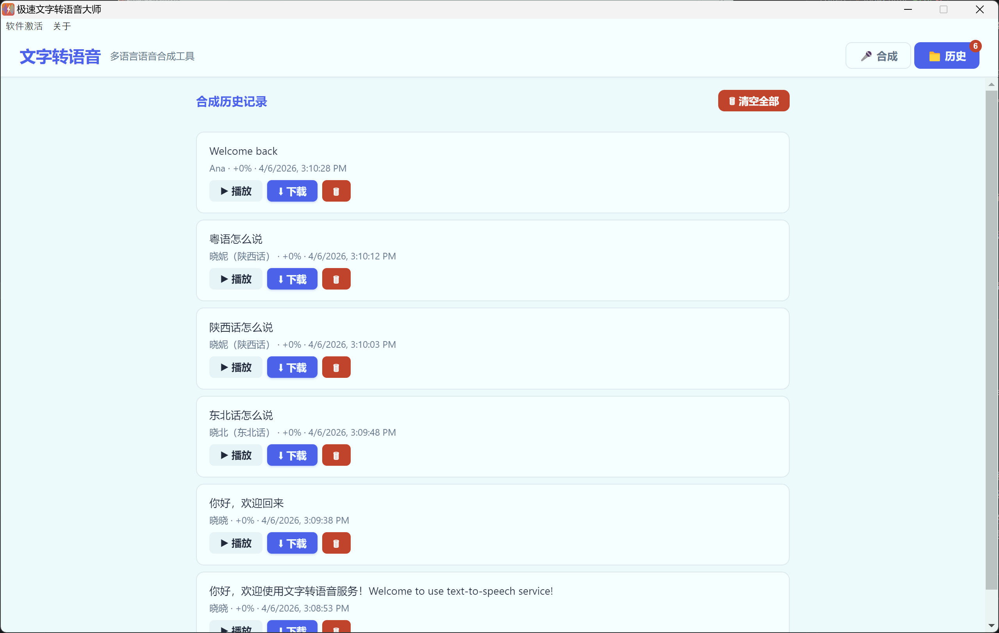Play the "陕西话怎么说" audio

(235, 367)
